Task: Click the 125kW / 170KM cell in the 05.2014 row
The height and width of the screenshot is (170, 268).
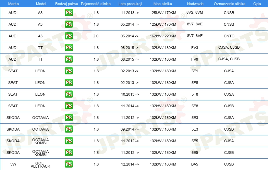Action: pos(163,24)
